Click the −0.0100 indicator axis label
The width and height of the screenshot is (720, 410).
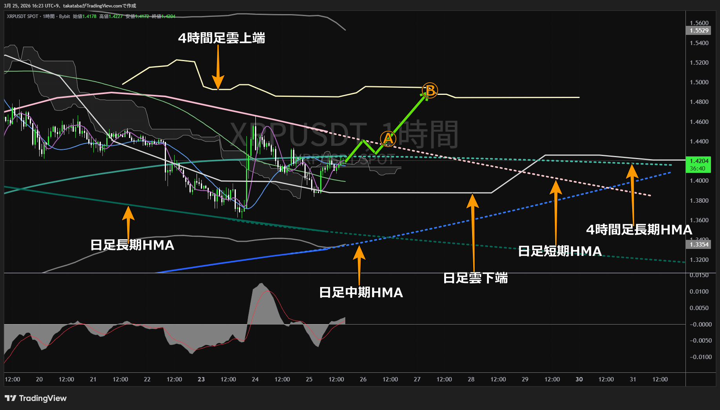click(x=701, y=357)
